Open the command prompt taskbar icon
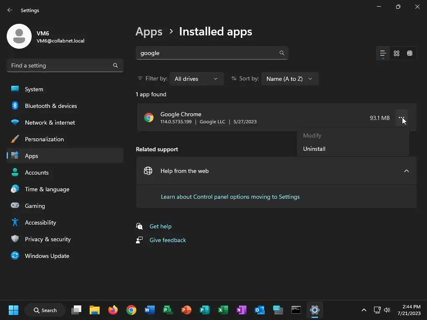Screen dimensions: 427x320 296,310
